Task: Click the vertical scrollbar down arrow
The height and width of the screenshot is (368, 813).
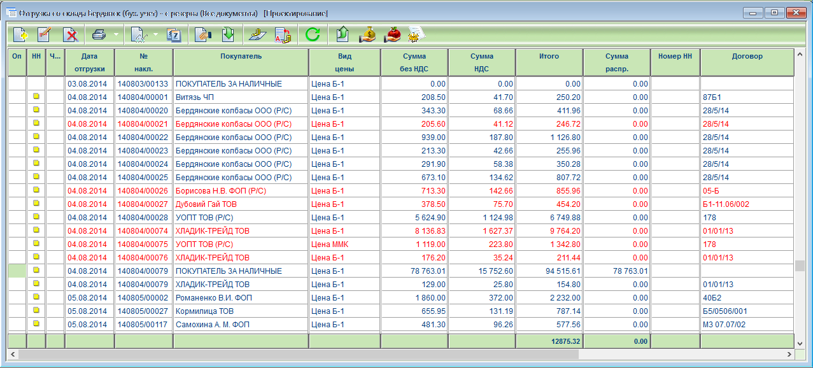Action: click(800, 343)
